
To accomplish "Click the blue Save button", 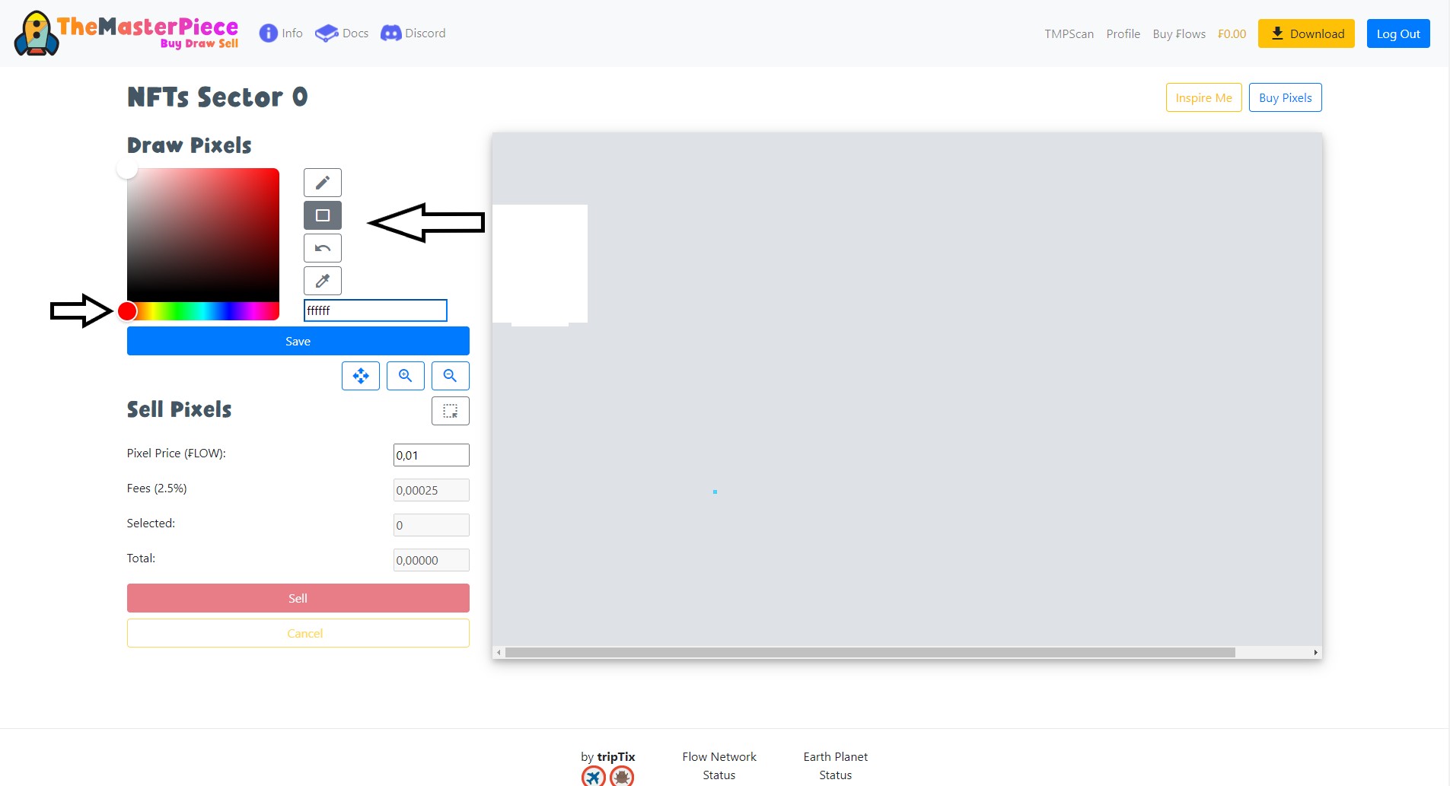I will click(298, 341).
